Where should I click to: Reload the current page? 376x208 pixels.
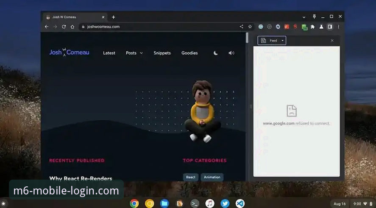(x=64, y=27)
